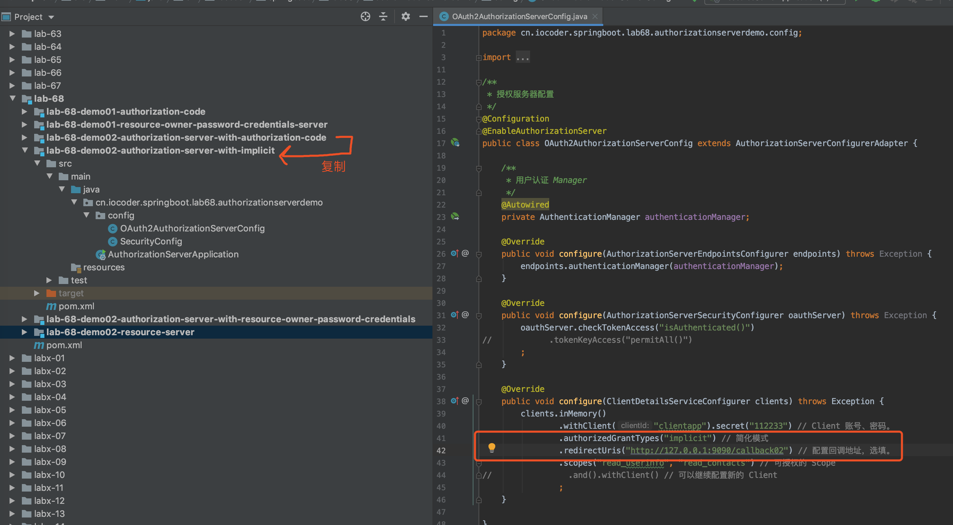This screenshot has width=953, height=525.
Task: Open SecurityConfig class in tree
Action: point(151,241)
